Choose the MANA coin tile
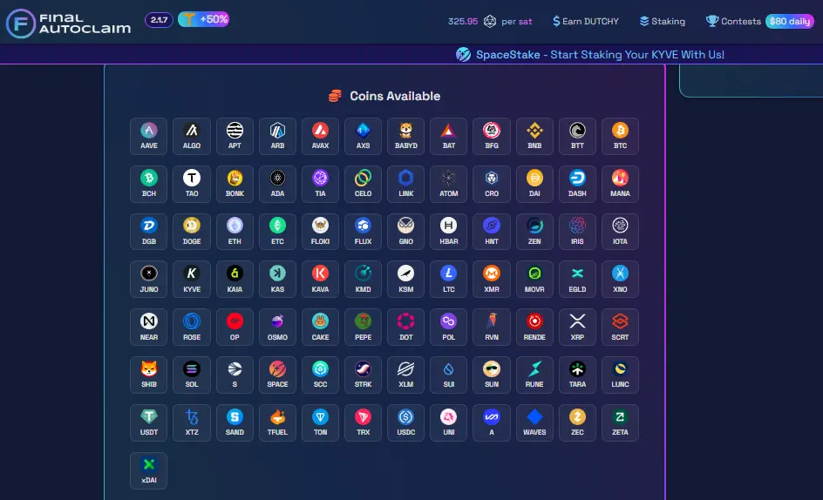 pyautogui.click(x=620, y=184)
